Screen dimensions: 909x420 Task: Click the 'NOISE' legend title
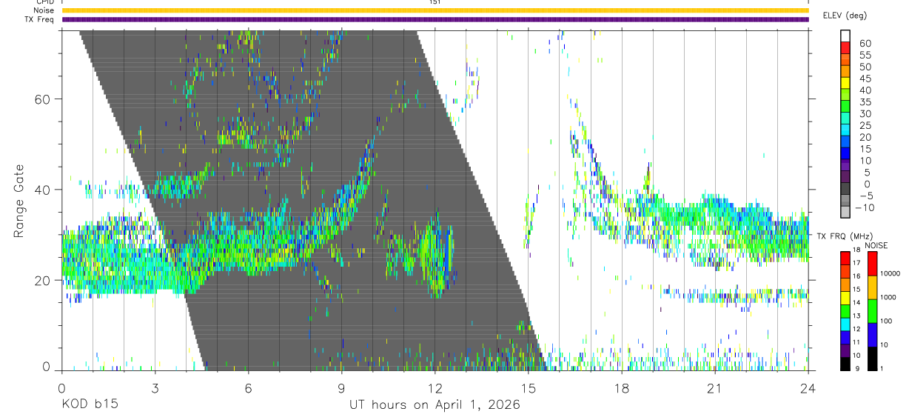coord(876,245)
